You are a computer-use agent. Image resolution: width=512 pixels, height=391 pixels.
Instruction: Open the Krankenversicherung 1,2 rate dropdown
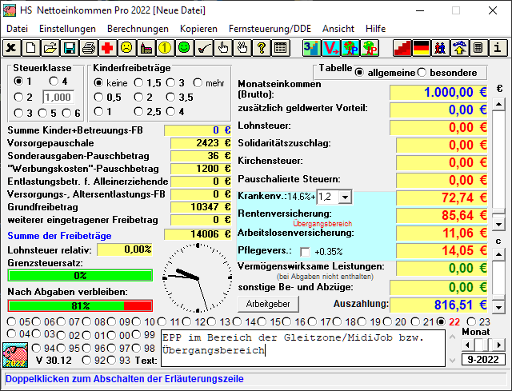[x=344, y=196]
